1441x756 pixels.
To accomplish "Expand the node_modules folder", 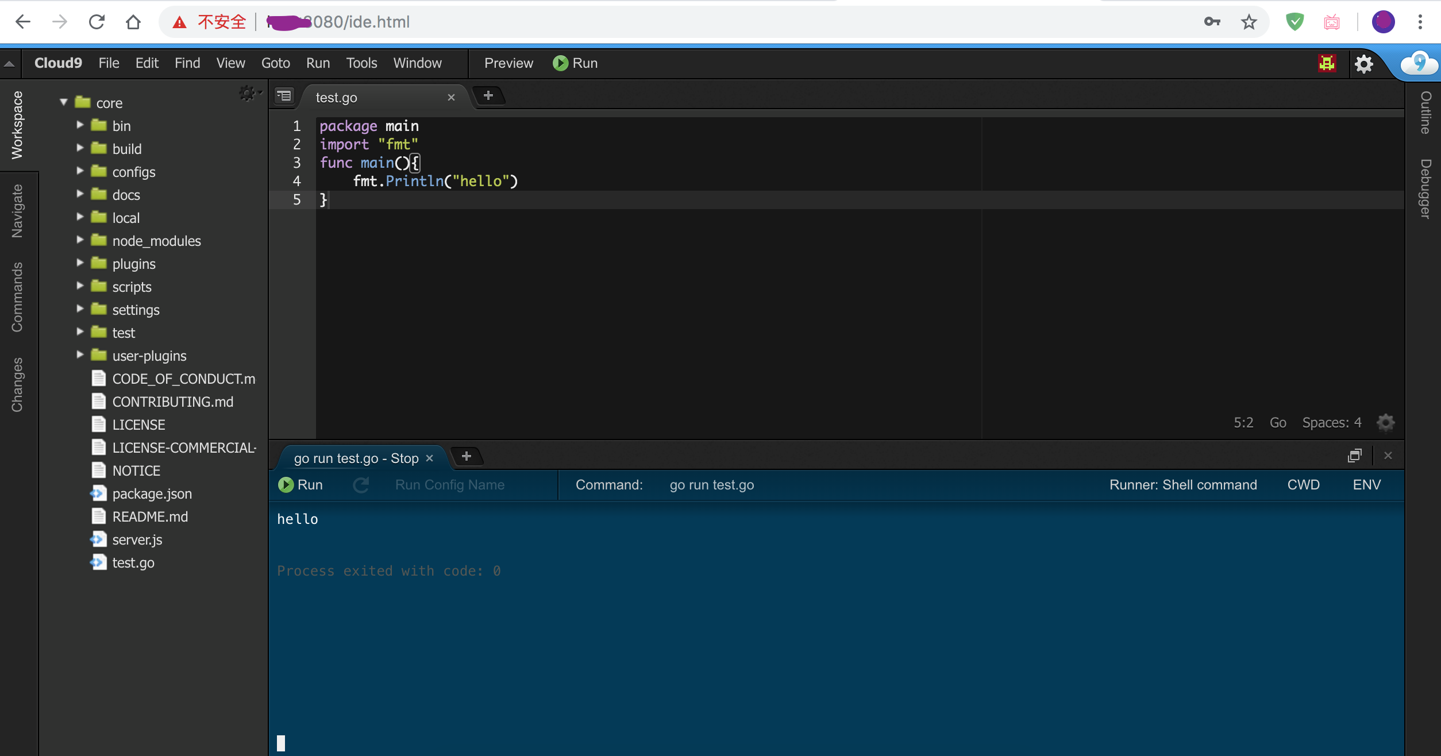I will (x=80, y=240).
